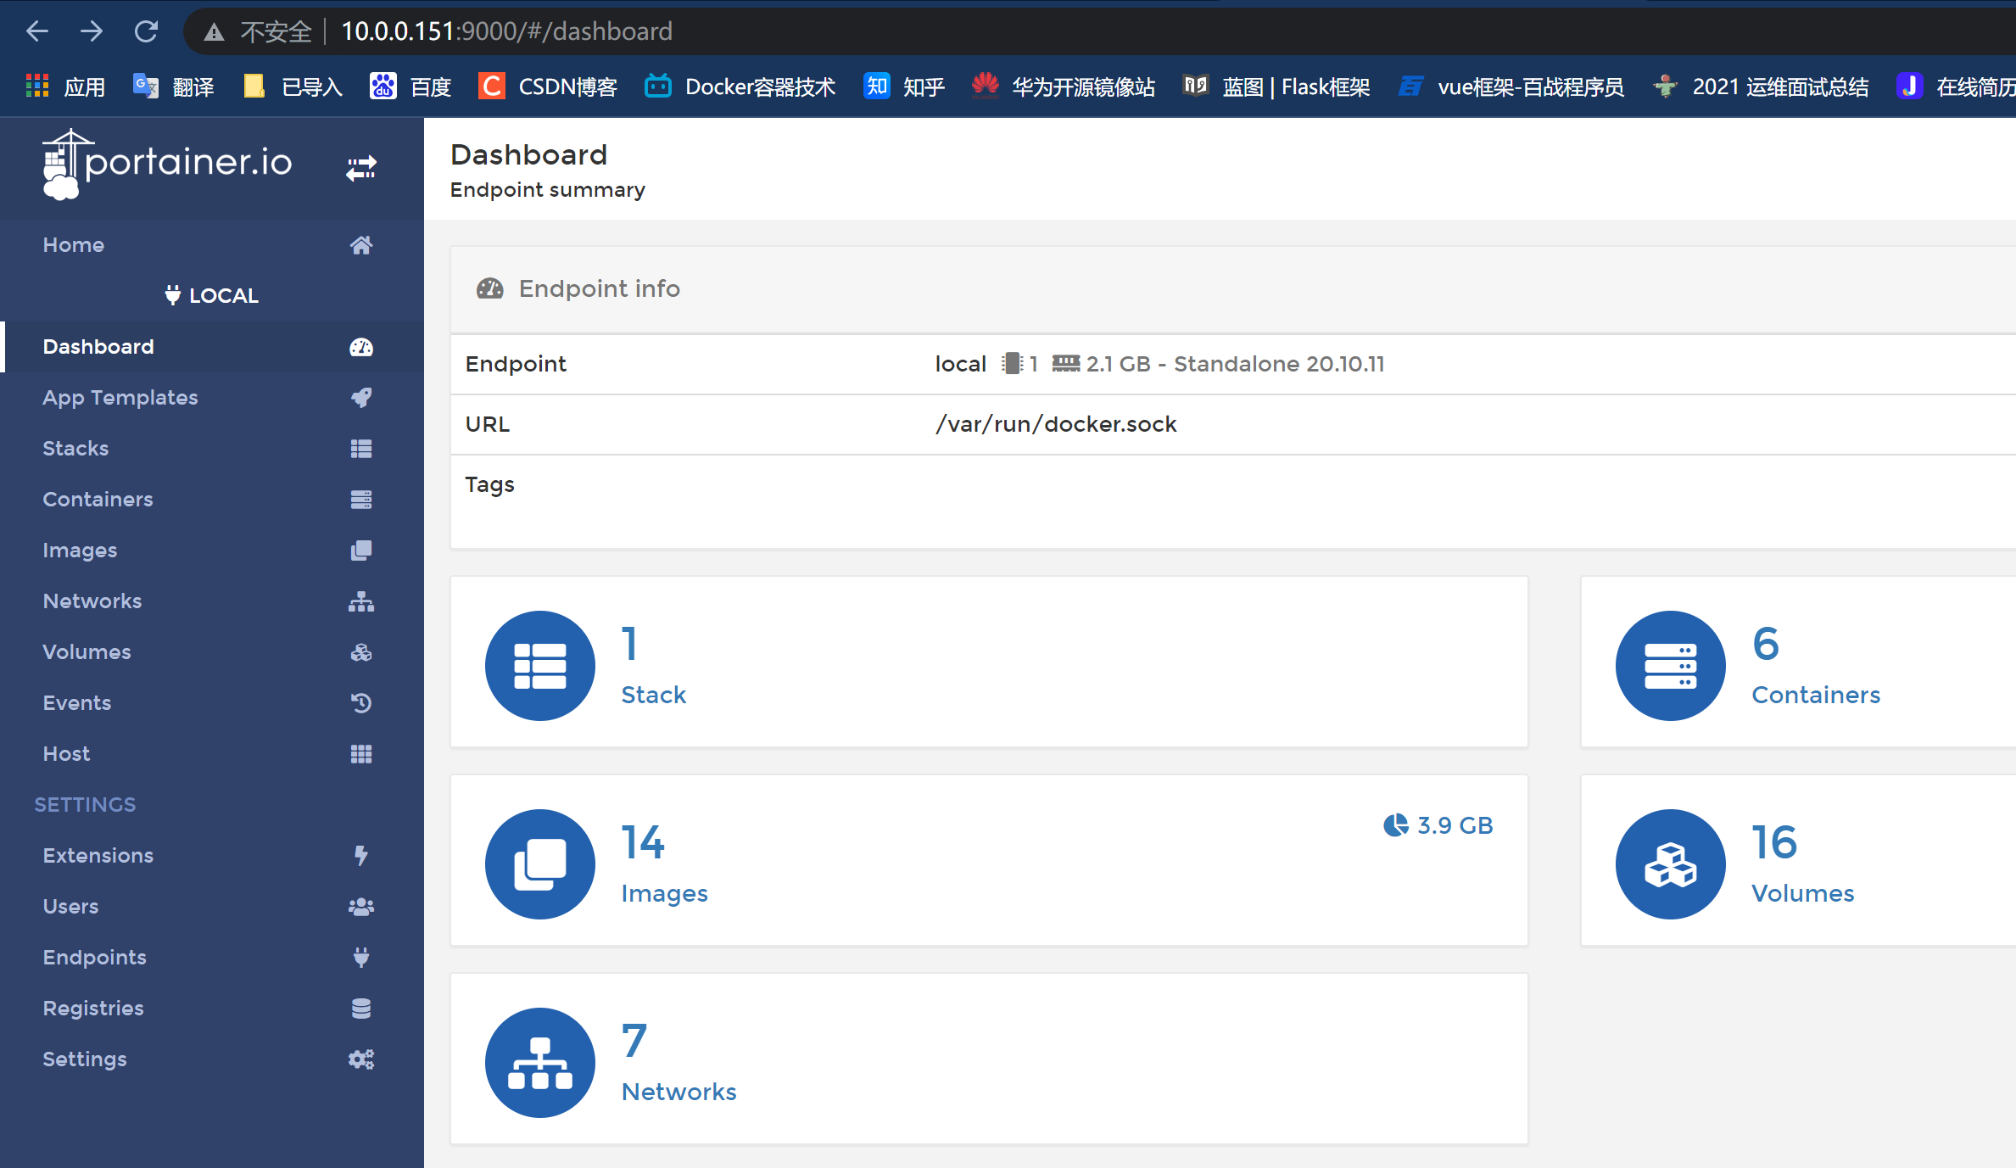The width and height of the screenshot is (2016, 1168).
Task: Go to Users in settings menu
Action: pyautogui.click(x=71, y=907)
